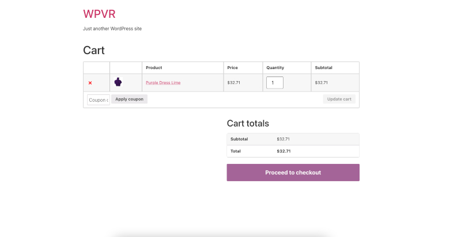Screen dimensions: 461x237
Task: Click the coupon code input field
Action: click(x=98, y=100)
